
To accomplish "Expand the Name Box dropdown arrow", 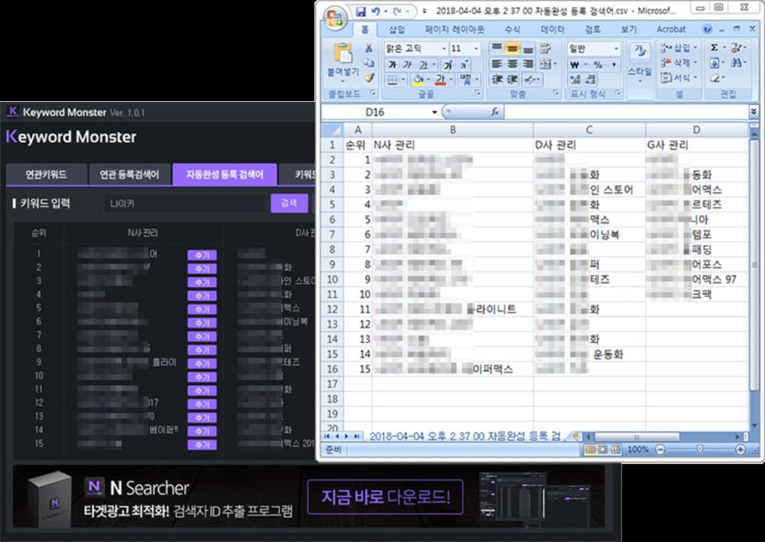I will tap(435, 112).
